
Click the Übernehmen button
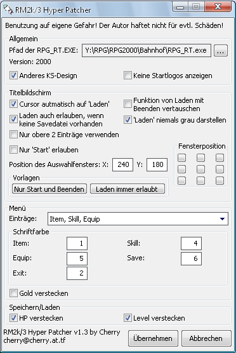(153, 338)
